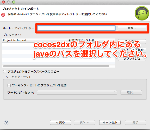Click the Android robot logo icon
The image size is (150, 130).
[142, 13]
